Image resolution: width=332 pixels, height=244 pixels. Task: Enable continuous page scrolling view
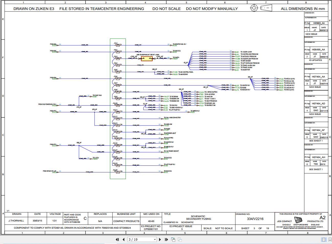[329, 240]
